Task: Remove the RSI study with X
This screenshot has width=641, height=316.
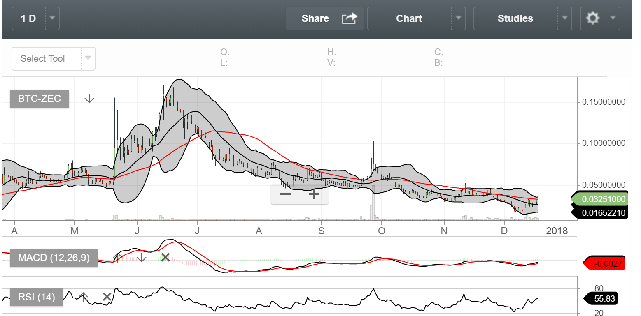Action: [x=107, y=296]
